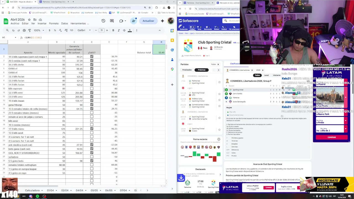Check ¿Salió? for soñadora row
Viewport: 354px width, 199px height.
(92, 157)
